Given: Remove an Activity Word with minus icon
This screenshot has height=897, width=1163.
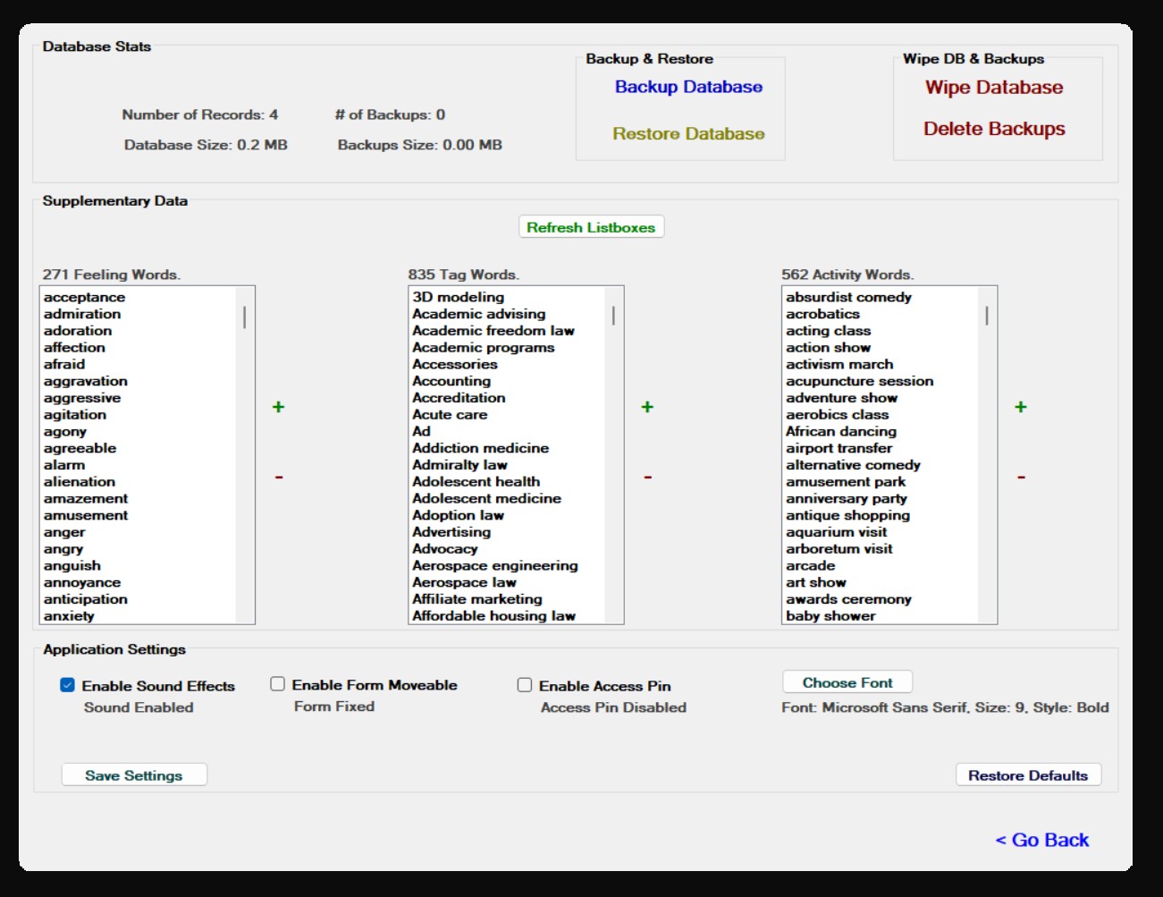Looking at the screenshot, I should tap(1021, 478).
